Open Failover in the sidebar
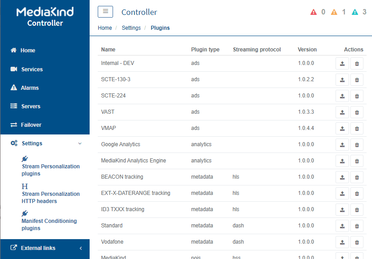 pyautogui.click(x=26, y=125)
